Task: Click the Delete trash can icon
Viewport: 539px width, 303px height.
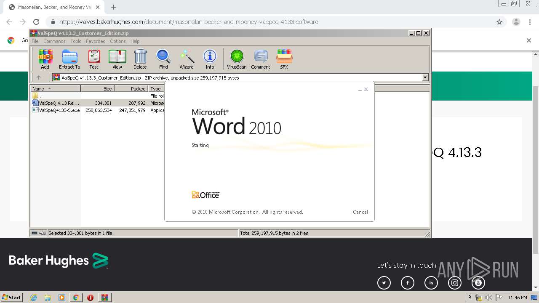Action: (140, 59)
